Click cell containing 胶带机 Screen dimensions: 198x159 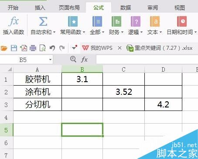pos(38,79)
